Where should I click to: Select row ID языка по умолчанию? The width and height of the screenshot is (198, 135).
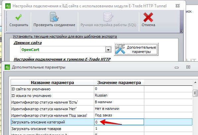(x=101, y=95)
